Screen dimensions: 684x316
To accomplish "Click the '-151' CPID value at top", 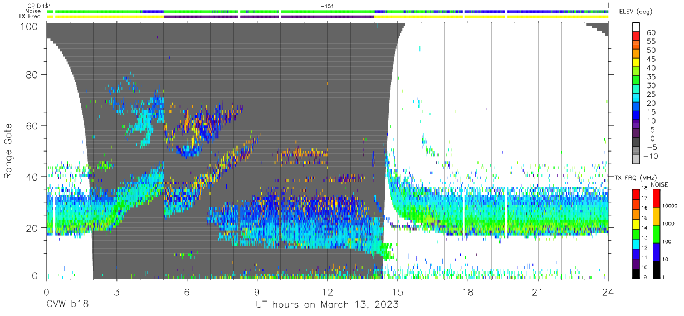I will (x=328, y=6).
